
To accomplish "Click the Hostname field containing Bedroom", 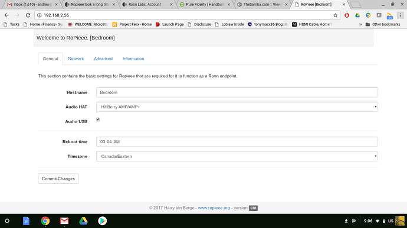I will click(237, 92).
